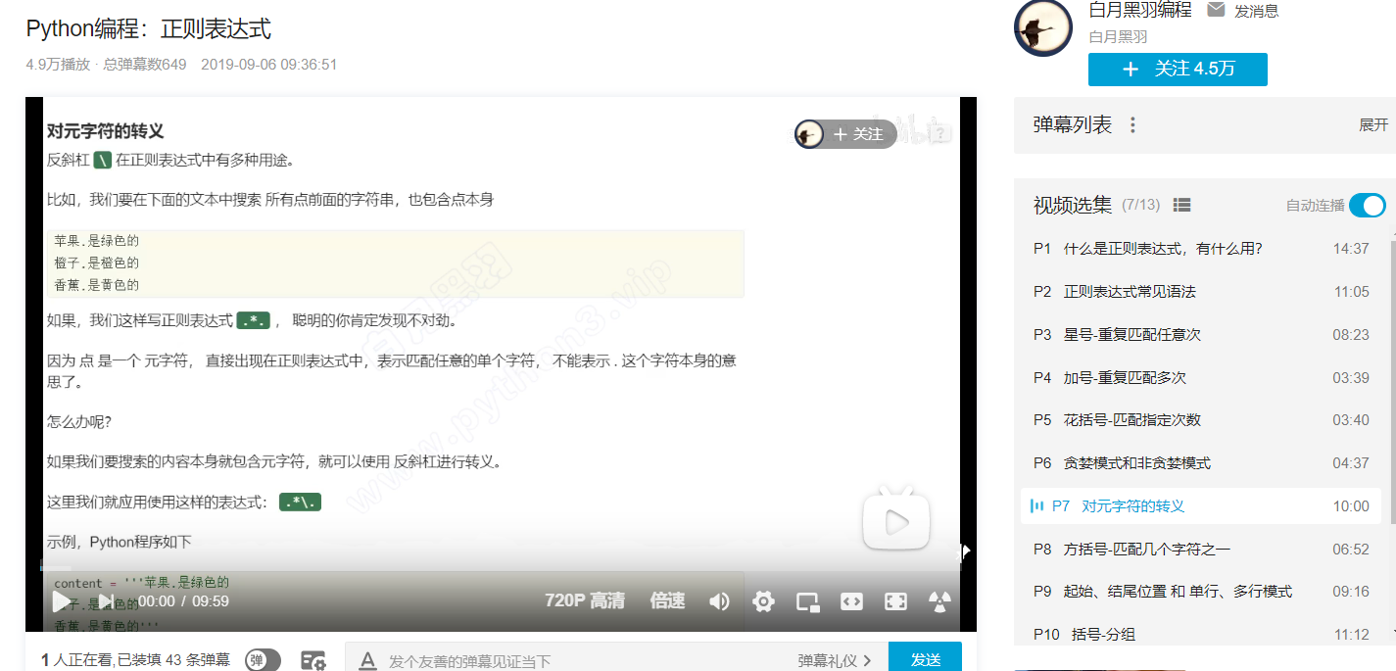Select episode P8 方括号-匹配几个字符之一
1396x671 pixels.
click(1201, 550)
